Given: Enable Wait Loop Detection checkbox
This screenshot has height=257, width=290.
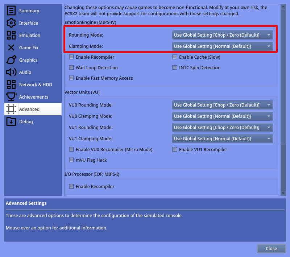Looking at the screenshot, I should pyautogui.click(x=71, y=68).
